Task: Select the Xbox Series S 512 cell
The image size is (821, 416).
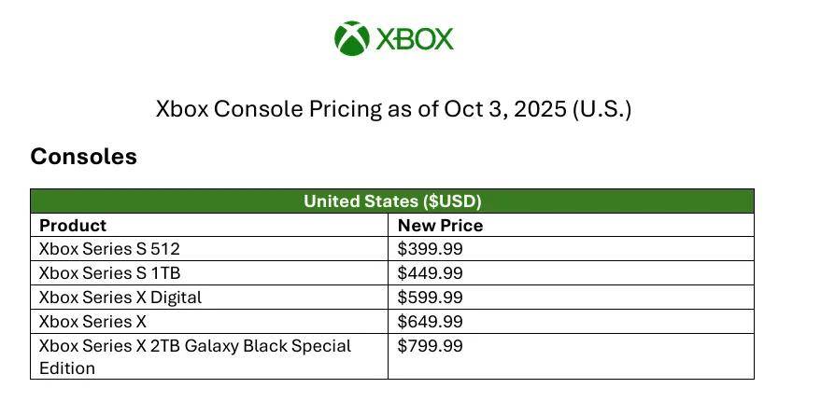Action: (x=109, y=249)
